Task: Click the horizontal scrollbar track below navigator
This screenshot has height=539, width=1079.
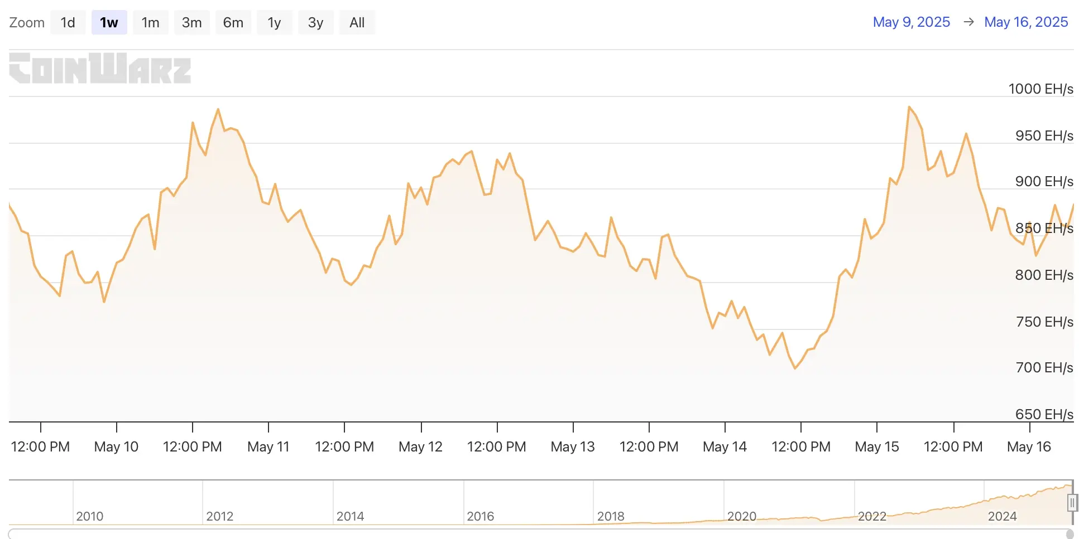Action: tap(536, 534)
